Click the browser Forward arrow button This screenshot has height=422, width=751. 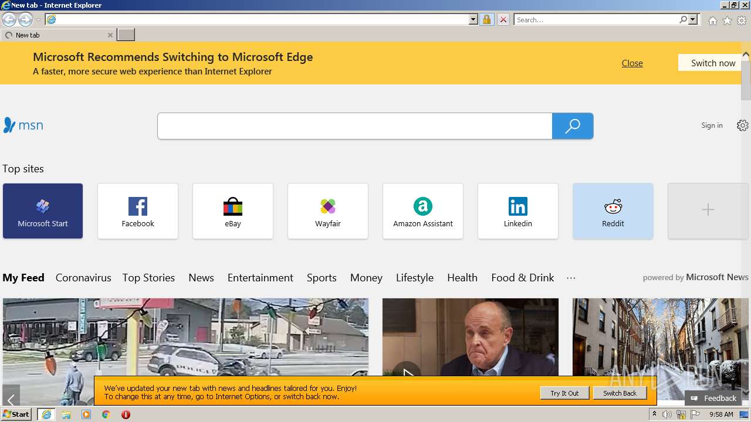[25, 20]
